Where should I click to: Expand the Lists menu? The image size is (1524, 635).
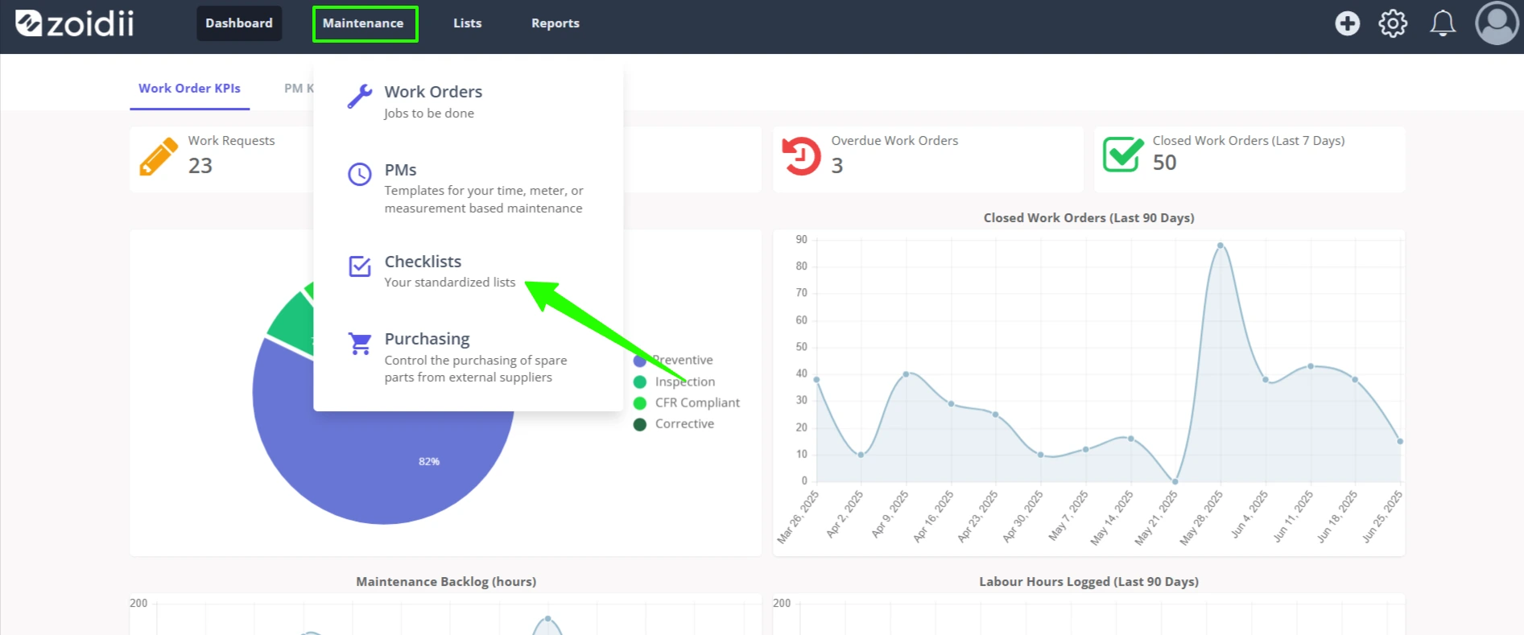[467, 23]
